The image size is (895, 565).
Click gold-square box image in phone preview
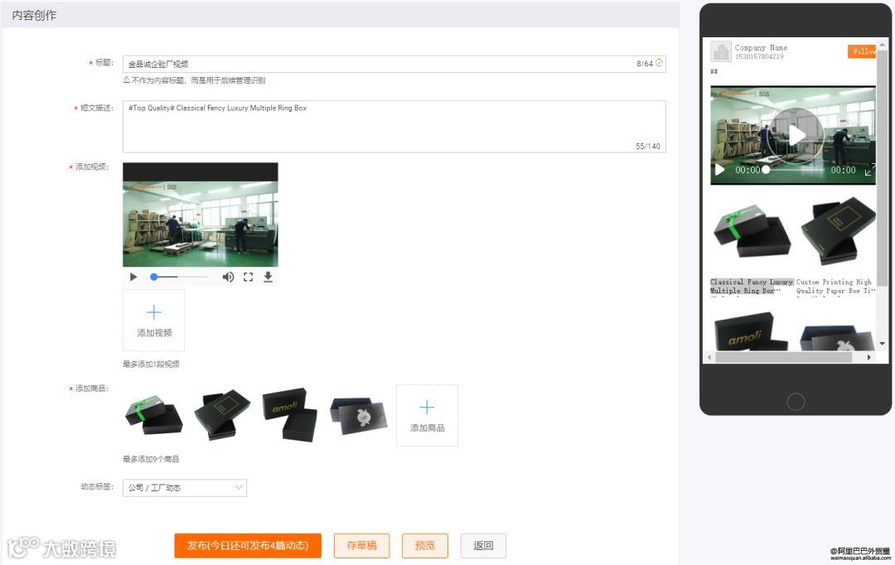[x=837, y=230]
